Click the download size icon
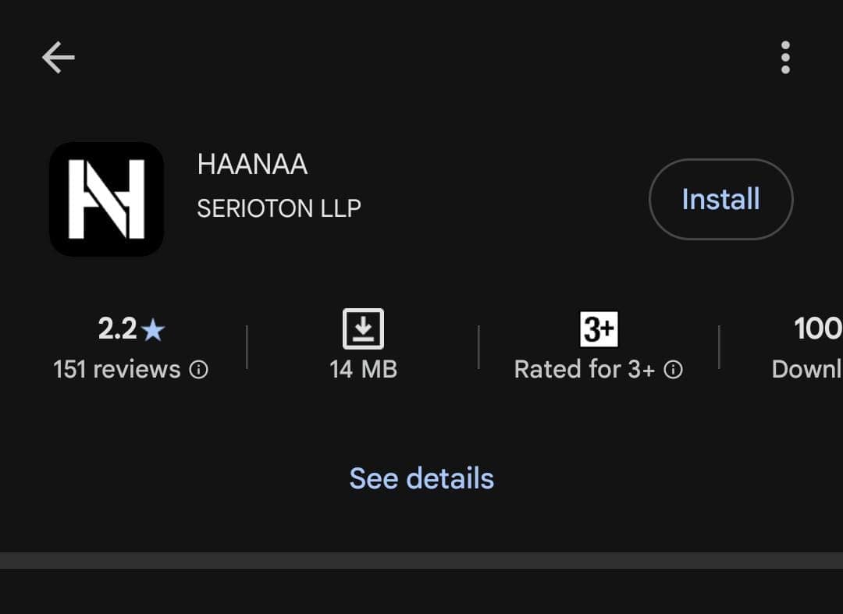 point(363,328)
